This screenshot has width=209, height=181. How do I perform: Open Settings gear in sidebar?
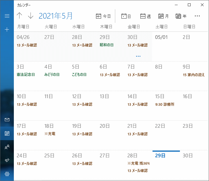(x=7, y=174)
